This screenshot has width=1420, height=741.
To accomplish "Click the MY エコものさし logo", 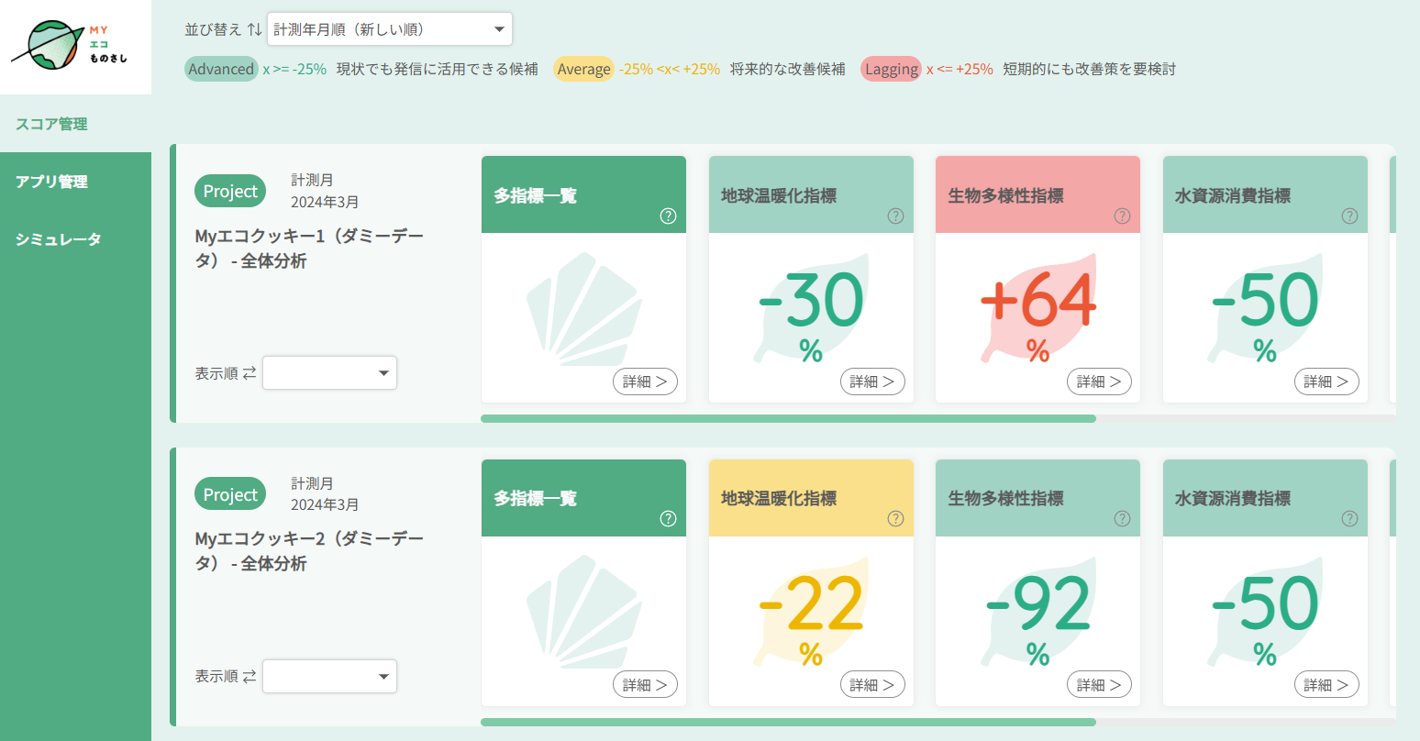I will coord(70,46).
